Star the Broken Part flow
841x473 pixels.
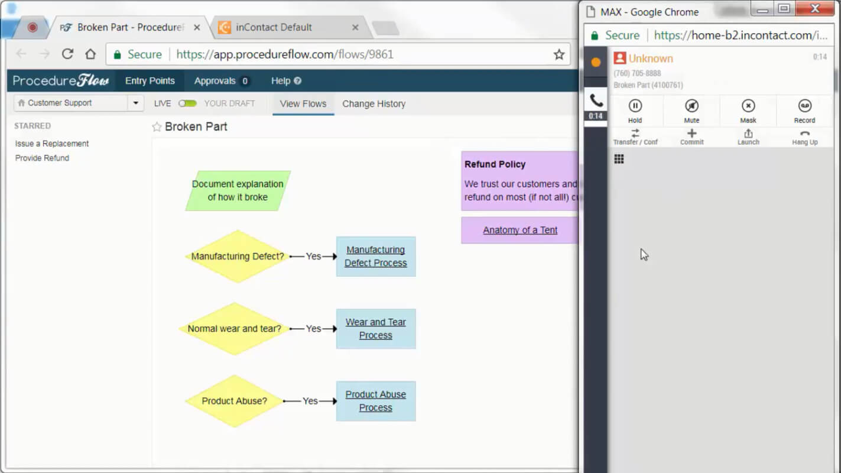point(157,127)
